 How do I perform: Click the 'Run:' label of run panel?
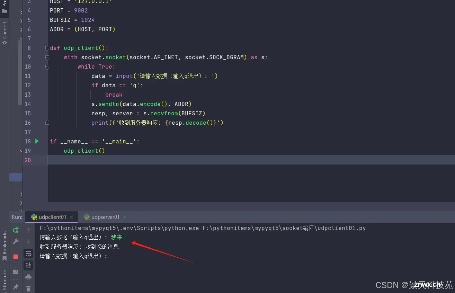click(x=17, y=217)
